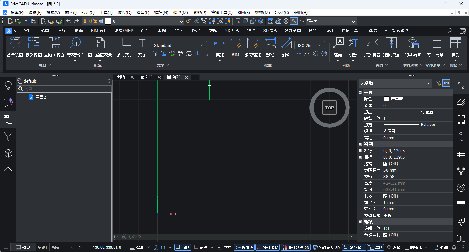Toggle 極座標 polar tracking in status bar
The image size is (469, 252).
pyautogui.click(x=244, y=248)
